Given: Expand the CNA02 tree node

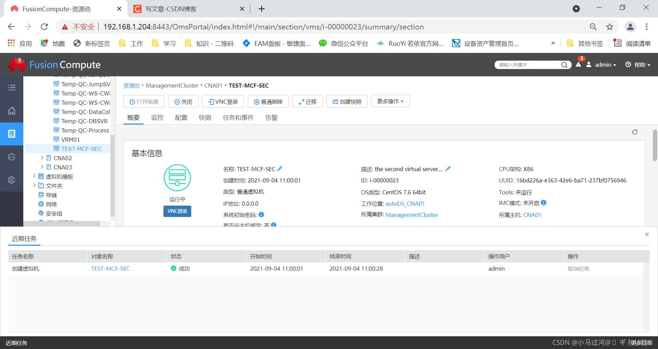Looking at the screenshot, I should pyautogui.click(x=42, y=158).
